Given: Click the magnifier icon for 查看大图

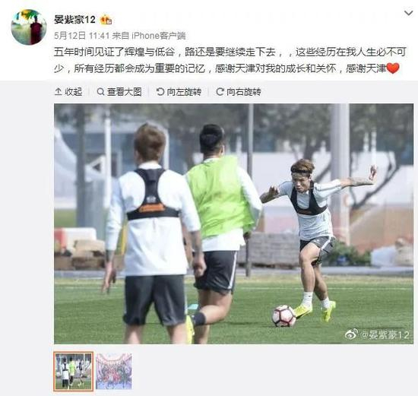Looking at the screenshot, I should pyautogui.click(x=100, y=92).
